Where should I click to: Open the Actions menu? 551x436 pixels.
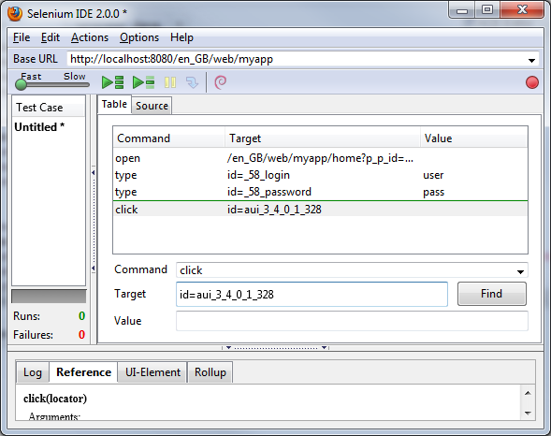[90, 37]
